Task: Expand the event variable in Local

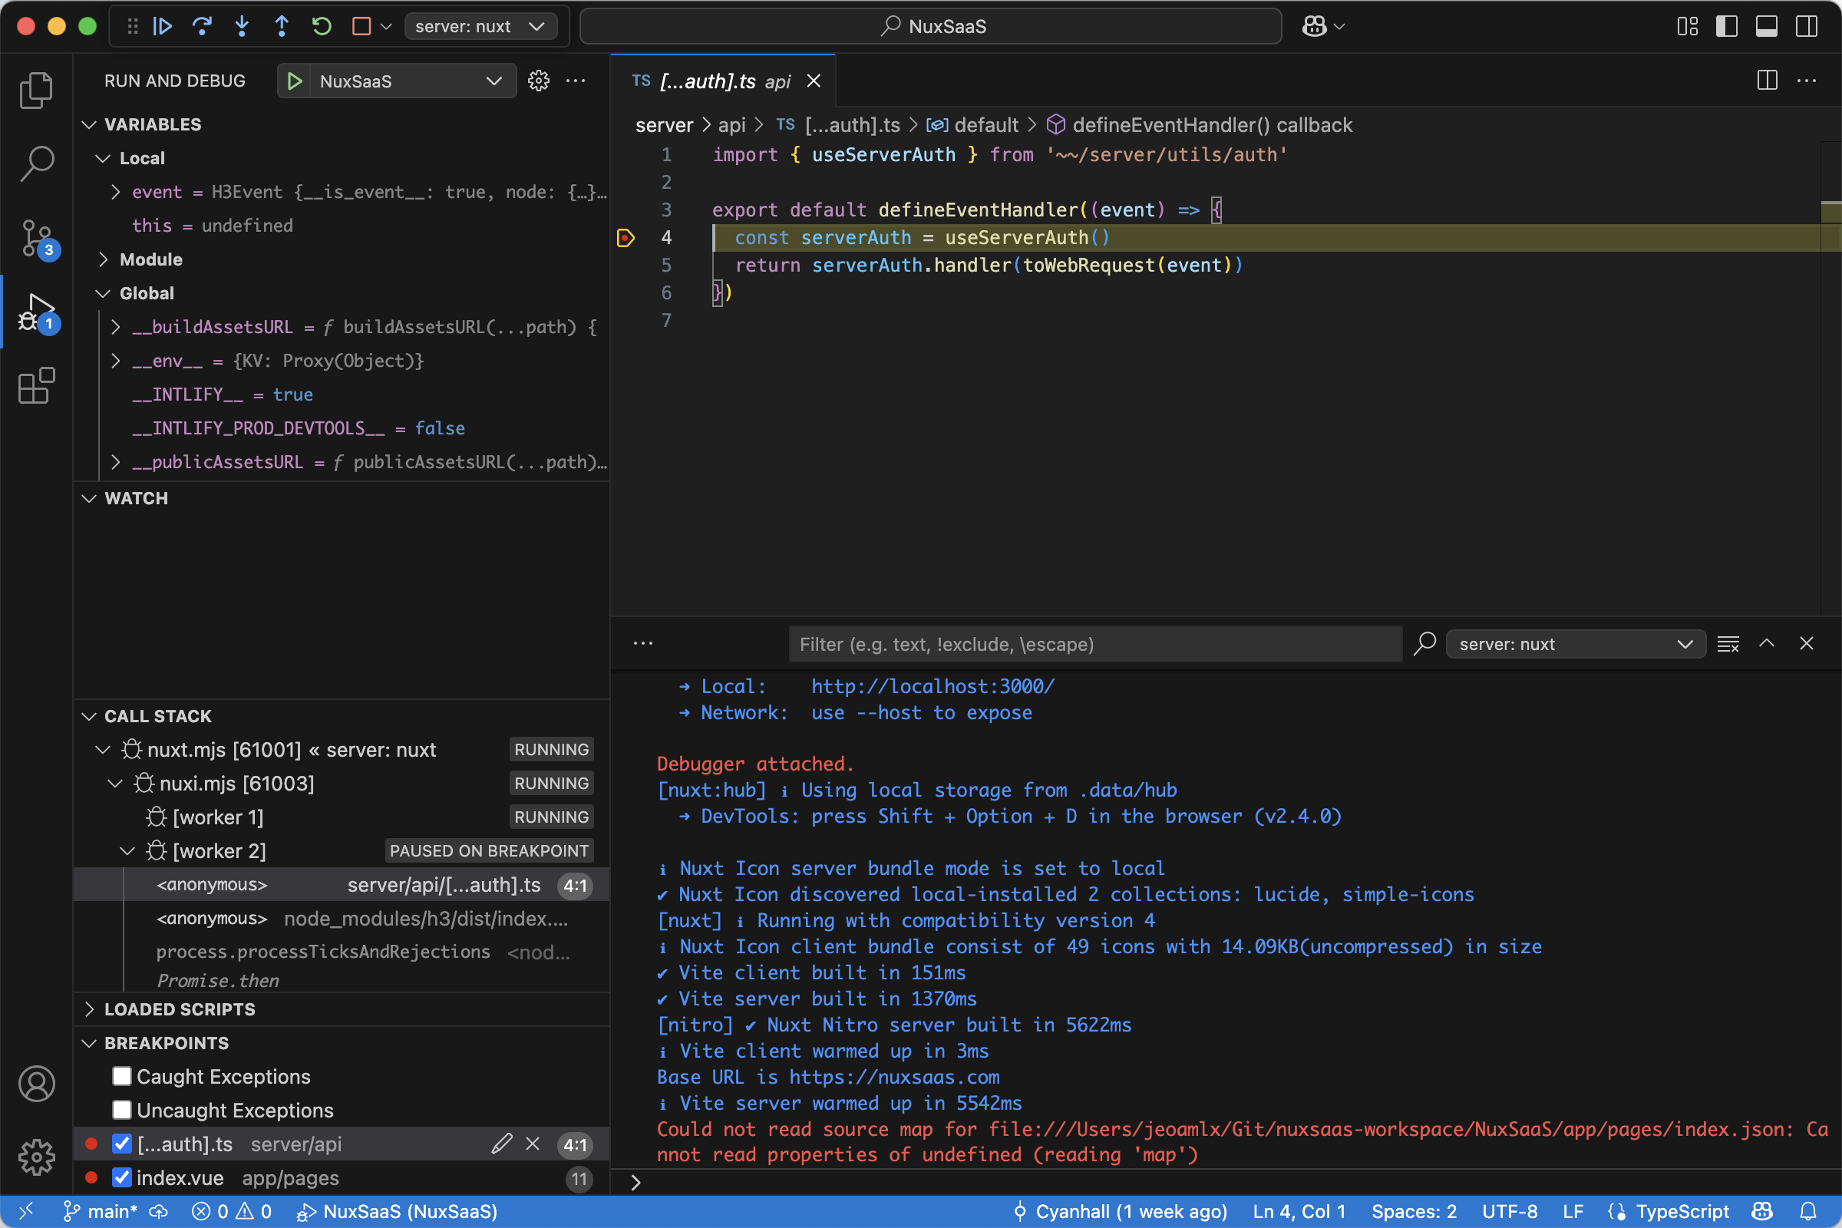Action: click(x=116, y=192)
